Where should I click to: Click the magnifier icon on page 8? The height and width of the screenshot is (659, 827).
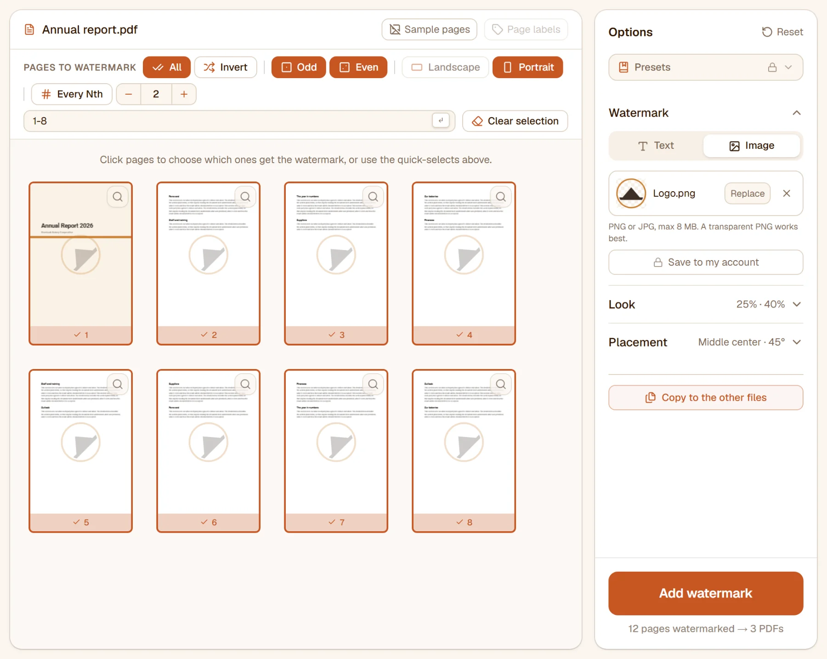(x=501, y=384)
